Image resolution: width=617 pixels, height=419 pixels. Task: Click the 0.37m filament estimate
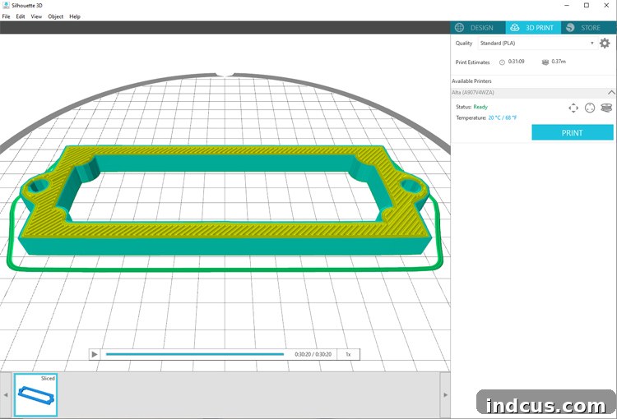point(559,62)
